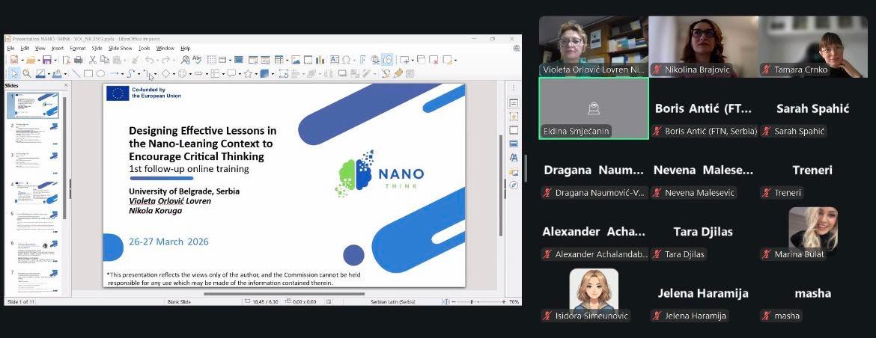Expand the Lines and Arrows dropdown

[123, 73]
